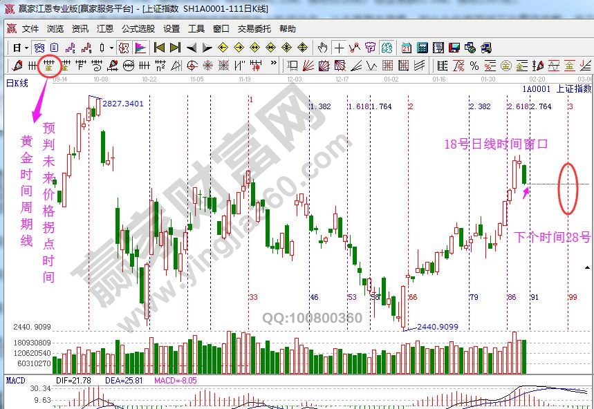Open the 文件 menu

(x=30, y=29)
